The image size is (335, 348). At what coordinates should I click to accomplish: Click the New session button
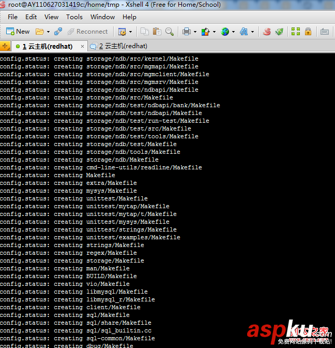pyautogui.click(x=18, y=32)
